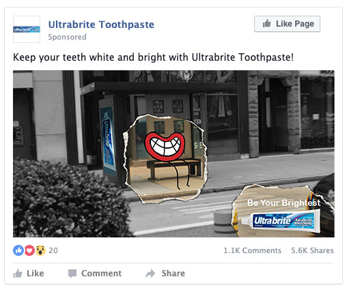Click the smiling mouth cartoon in ad image
Screen dimensions: 347x292
(165, 147)
